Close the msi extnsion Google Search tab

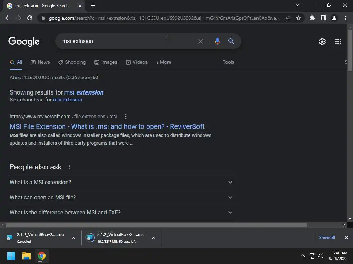point(80,6)
